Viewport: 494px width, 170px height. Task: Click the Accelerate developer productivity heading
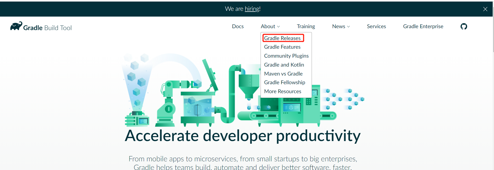pos(243,136)
